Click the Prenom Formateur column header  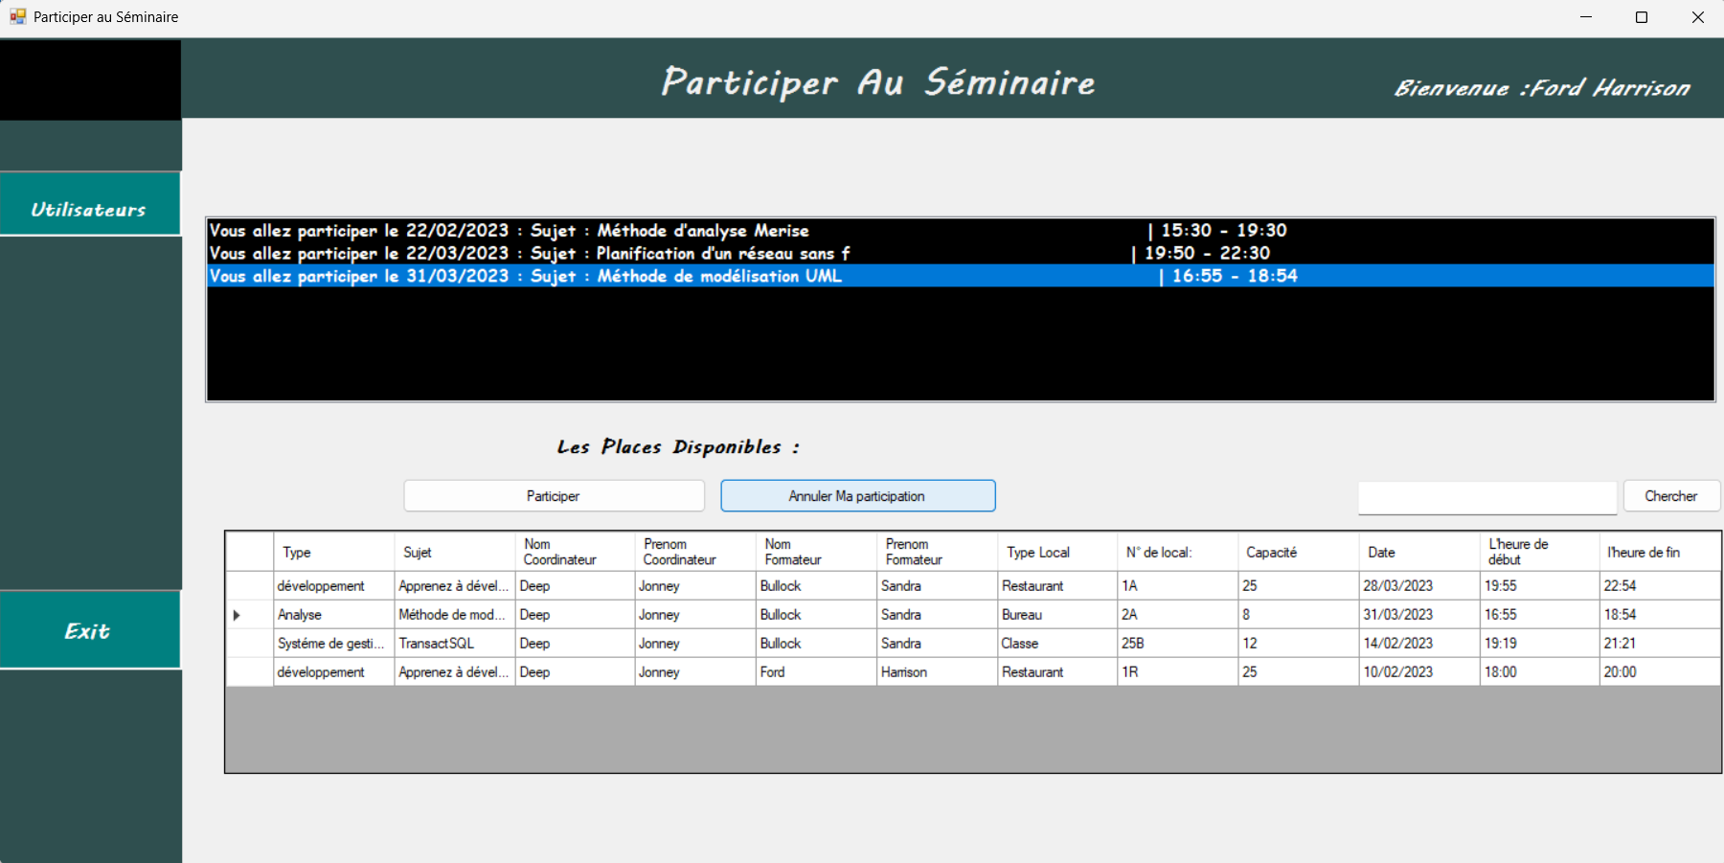pos(937,552)
